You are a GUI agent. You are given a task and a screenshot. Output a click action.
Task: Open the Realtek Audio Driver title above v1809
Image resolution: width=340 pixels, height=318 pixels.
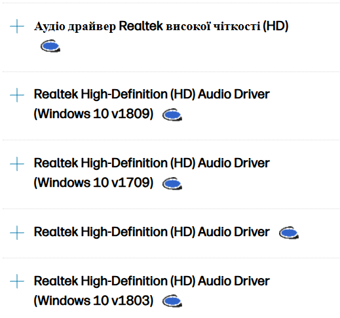[152, 94]
